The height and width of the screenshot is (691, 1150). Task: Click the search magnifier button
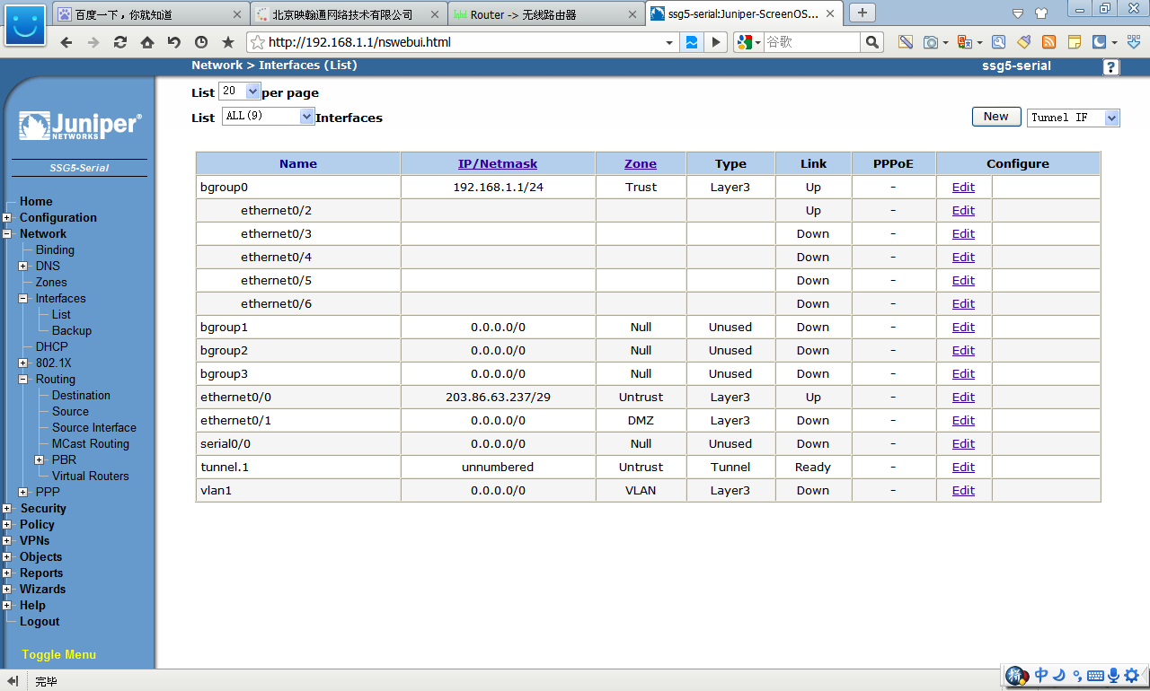[x=871, y=42]
